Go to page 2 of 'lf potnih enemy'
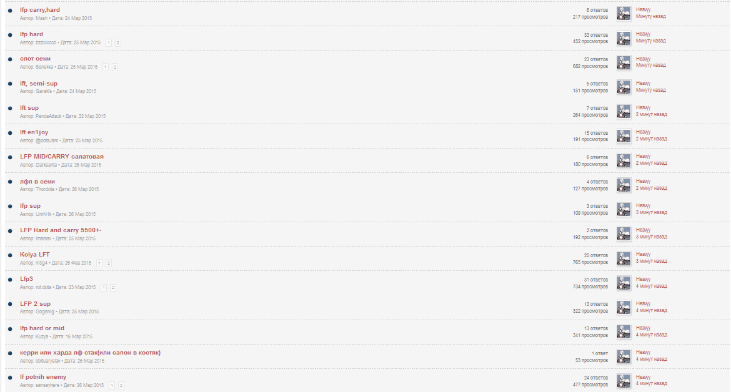Screen dimensions: 731x392 [121, 386]
